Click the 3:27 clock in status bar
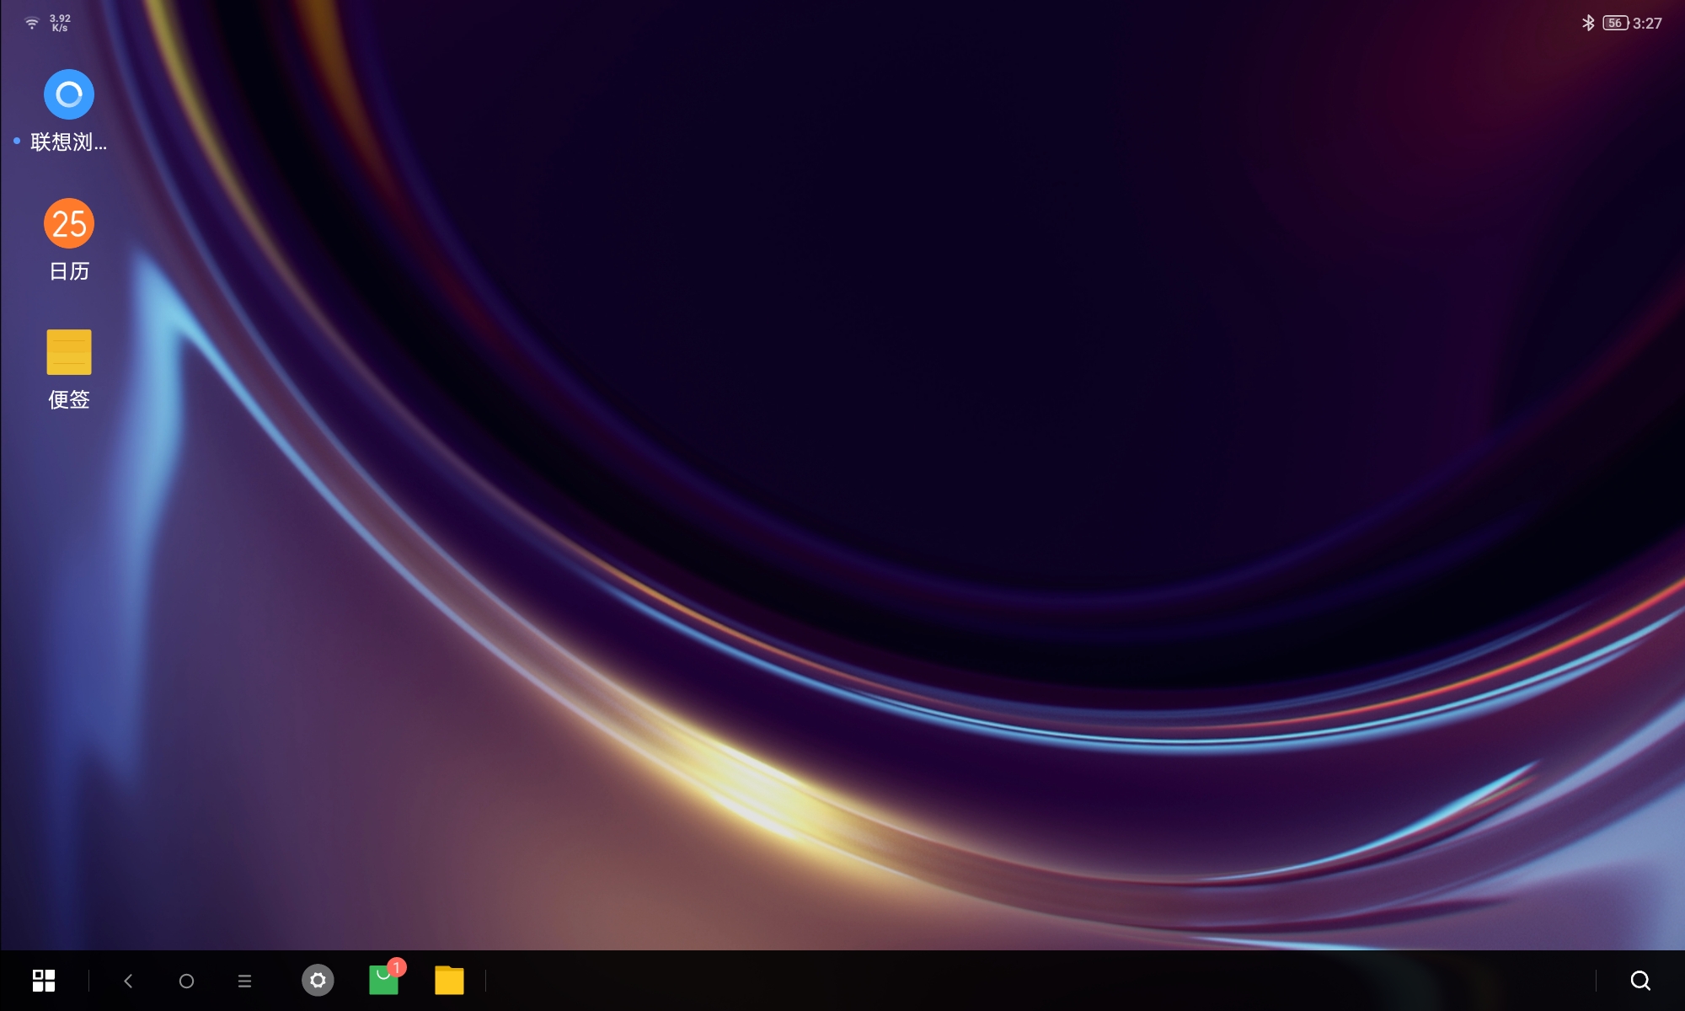Image resolution: width=1685 pixels, height=1011 pixels. point(1647,24)
